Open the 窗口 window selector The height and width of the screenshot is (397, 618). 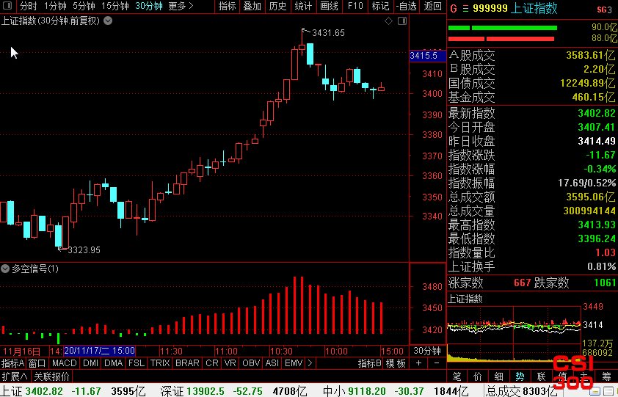tap(37, 363)
